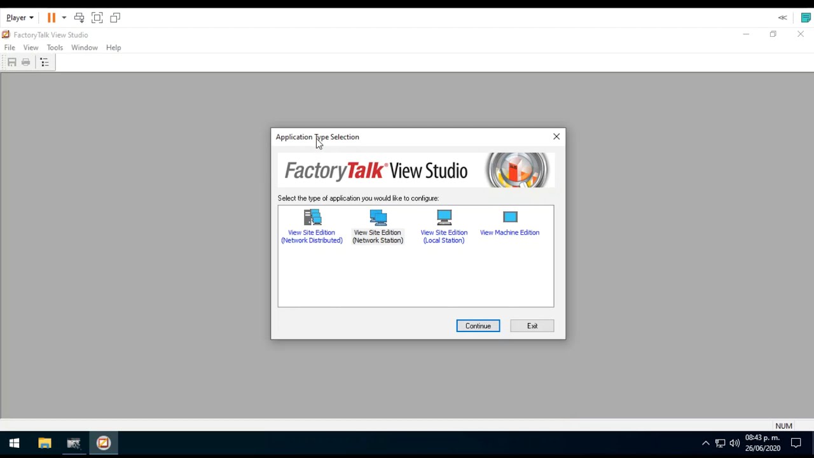Screen dimensions: 814x458
Task: Close the Application Type Selection dialog
Action: 556,137
